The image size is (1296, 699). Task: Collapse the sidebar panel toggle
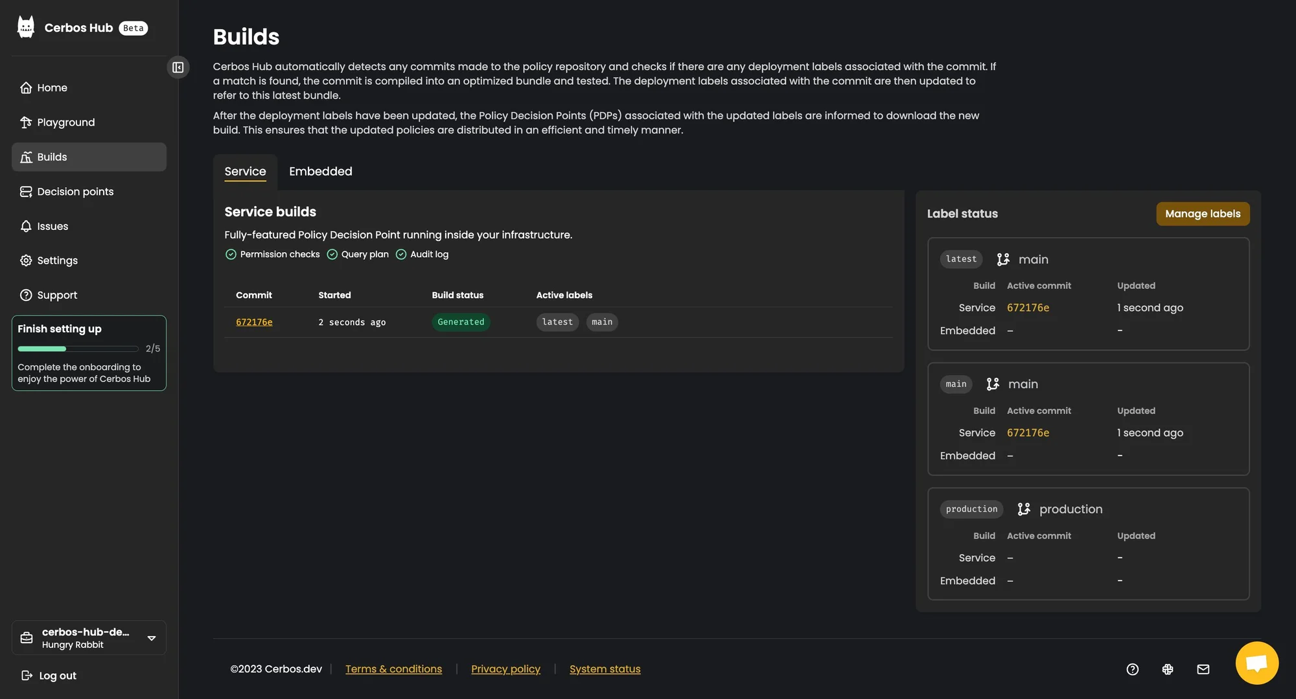tap(178, 67)
